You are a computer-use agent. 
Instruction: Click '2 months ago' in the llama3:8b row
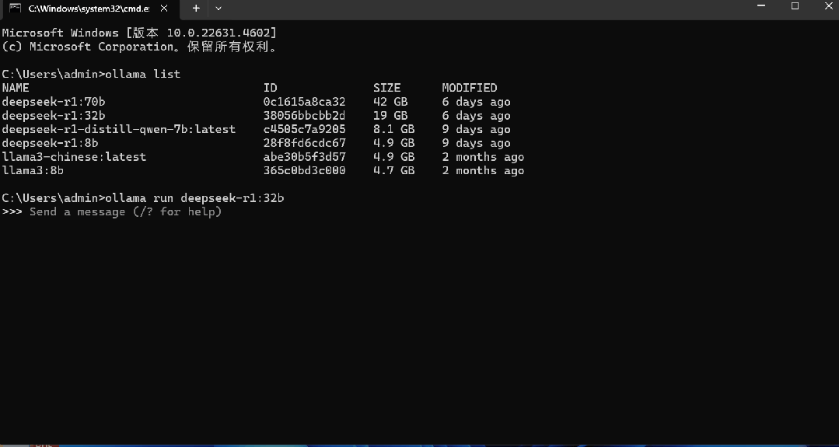tap(483, 170)
